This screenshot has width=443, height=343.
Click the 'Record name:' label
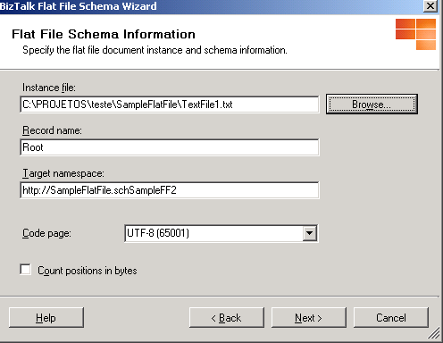[52, 130]
